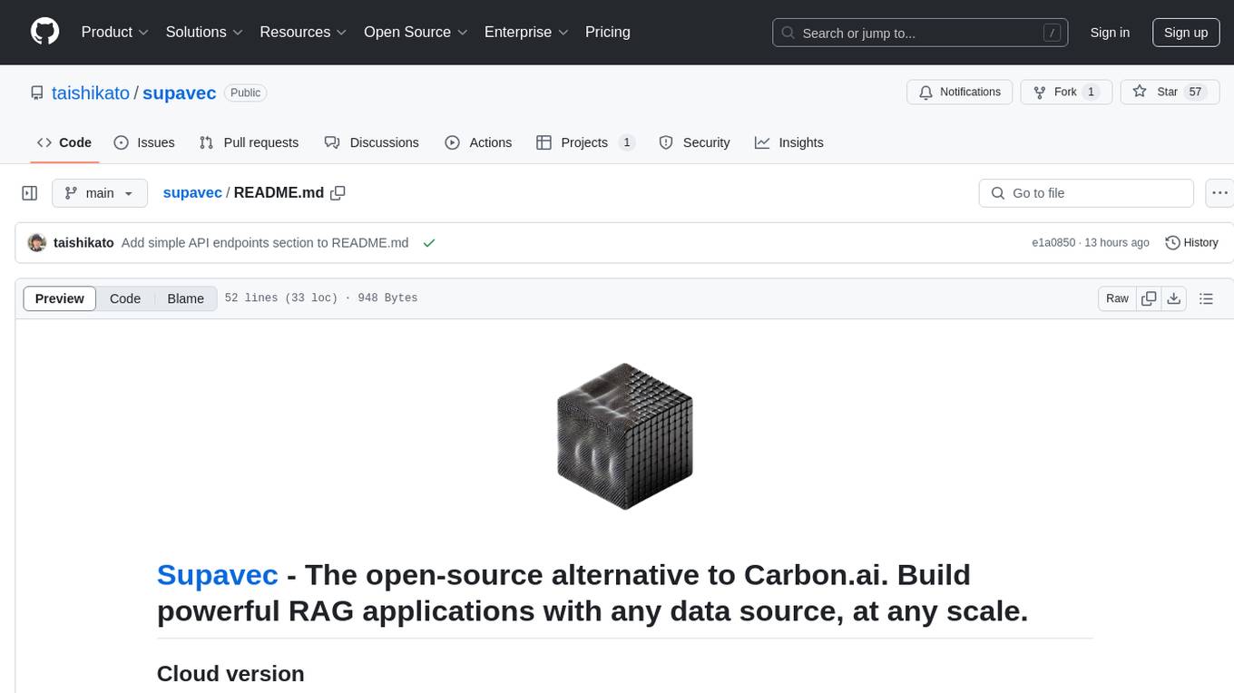Expand the Enterprise menu
Screen dimensions: 1234x693
[527, 32]
